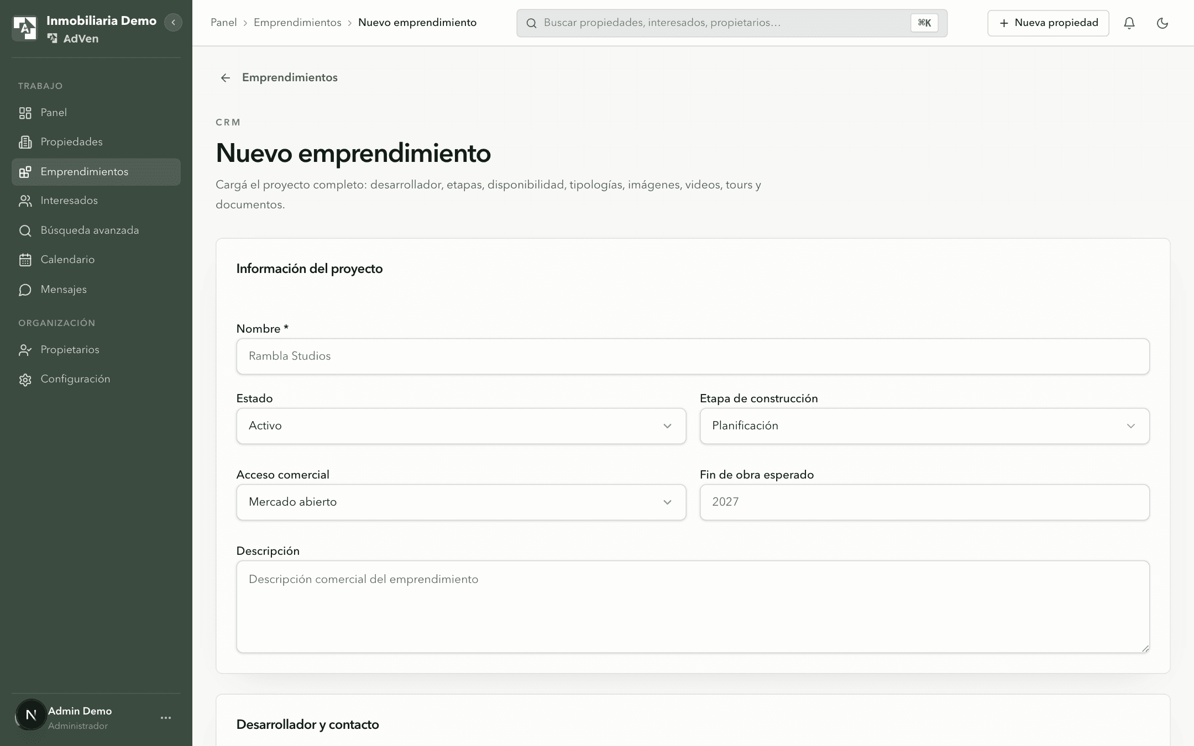Click the Propietarios user-check icon
Viewport: 1194px width, 746px height.
click(25, 350)
